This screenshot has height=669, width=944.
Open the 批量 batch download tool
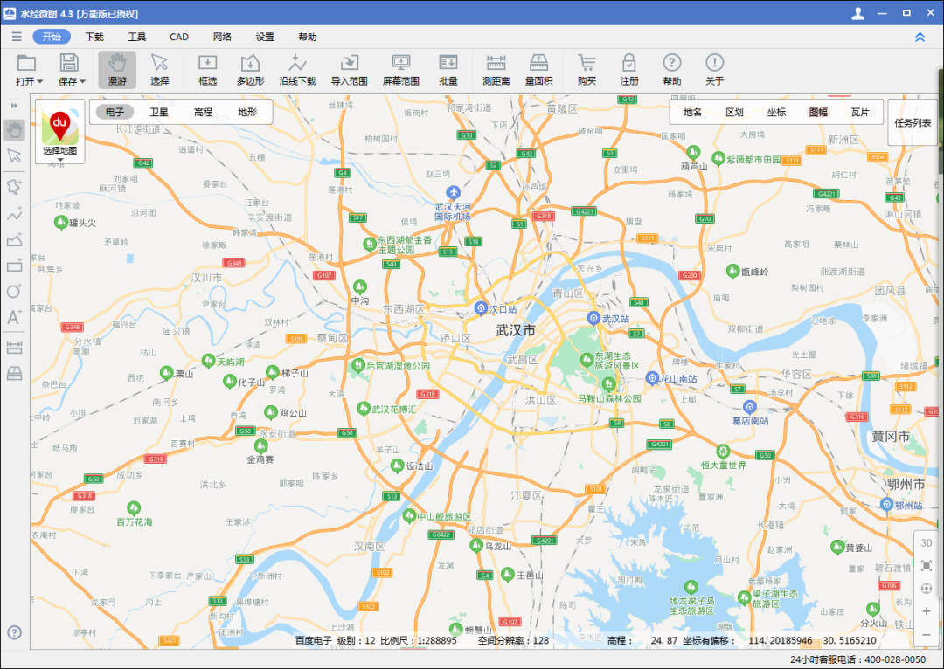[x=448, y=70]
